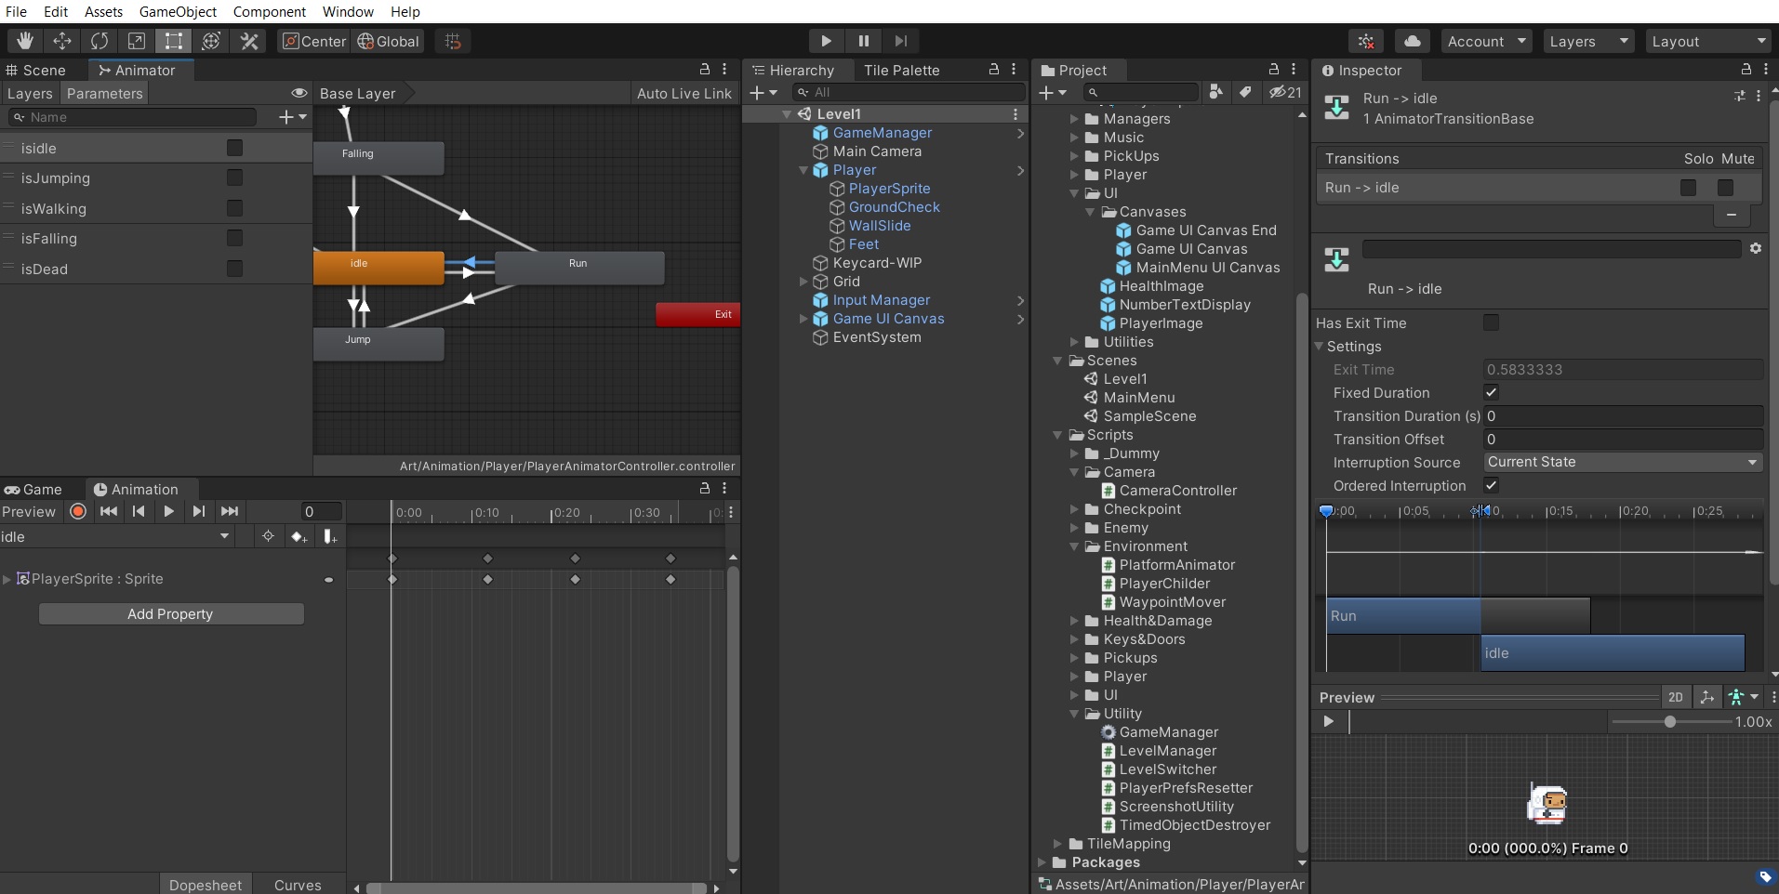This screenshot has width=1779, height=894.
Task: Switch to the Scene tab
Action: (x=37, y=70)
